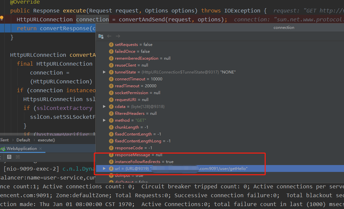This screenshot has height=209, width=344.
Task: Select the requestURI = null row
Action: 220,100
